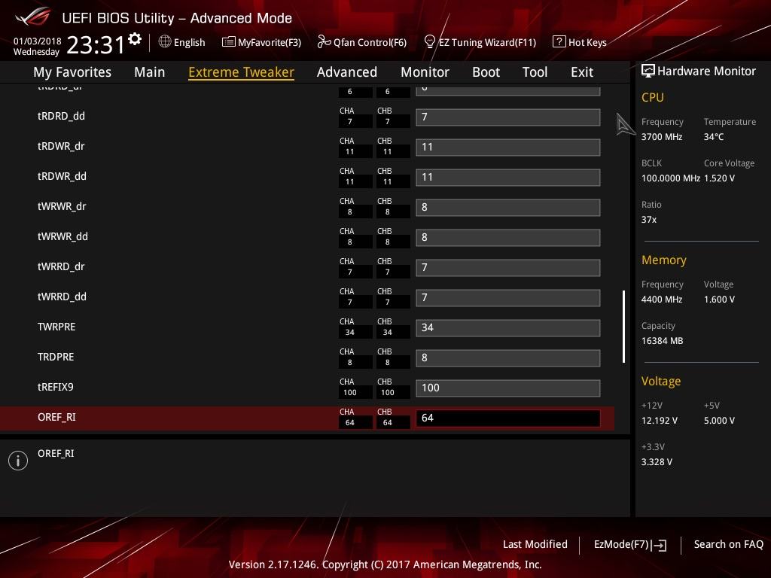Click the ROG logo icon
The height and width of the screenshot is (578, 771).
[x=32, y=17]
